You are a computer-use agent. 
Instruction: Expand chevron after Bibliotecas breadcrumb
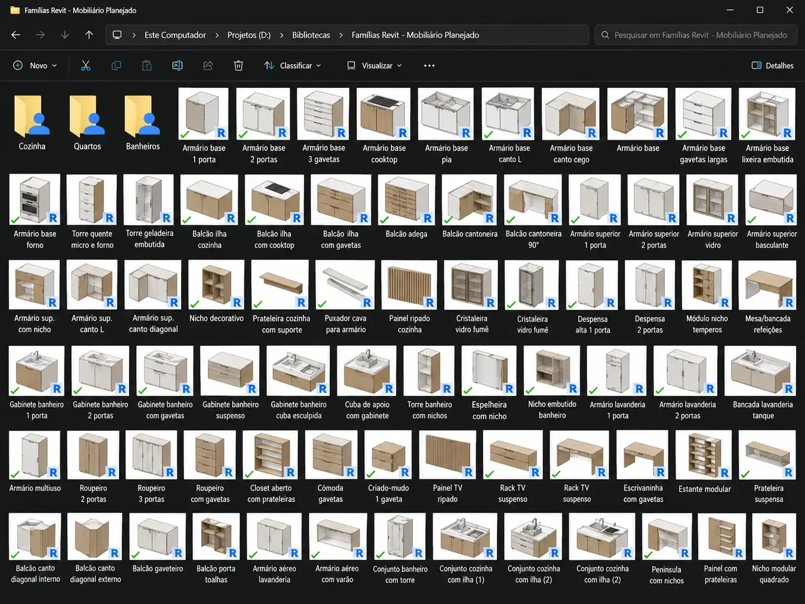[x=341, y=35]
